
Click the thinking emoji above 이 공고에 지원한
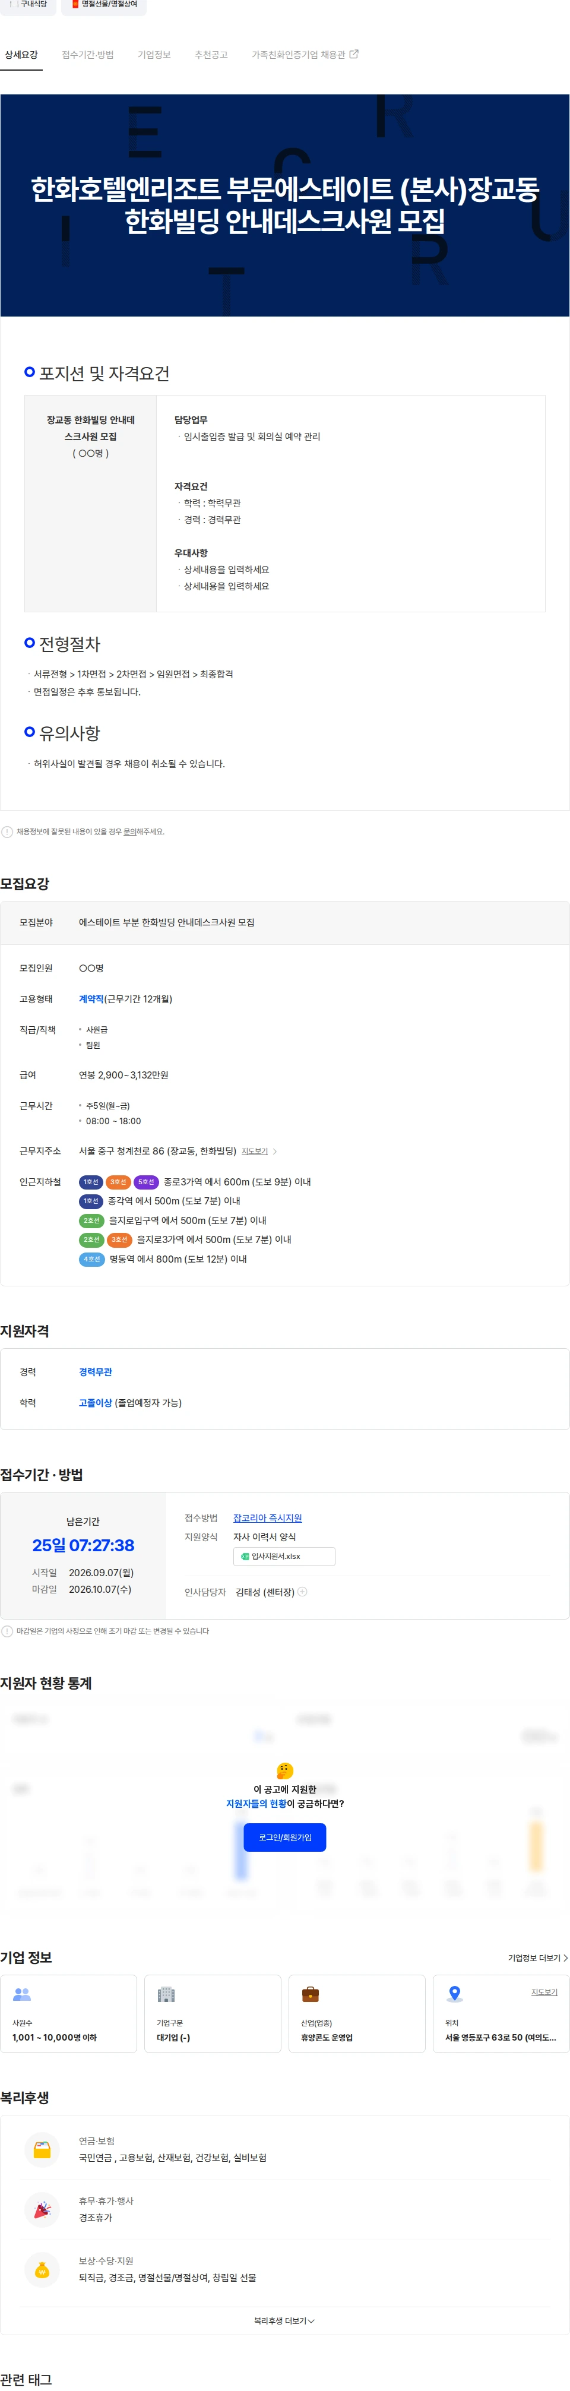[285, 1771]
